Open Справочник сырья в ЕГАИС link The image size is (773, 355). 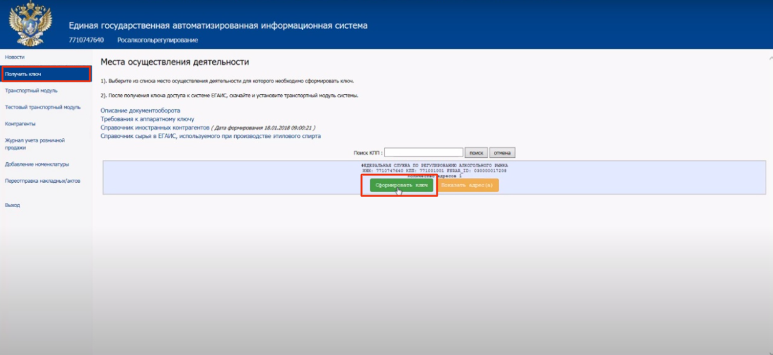[210, 136]
